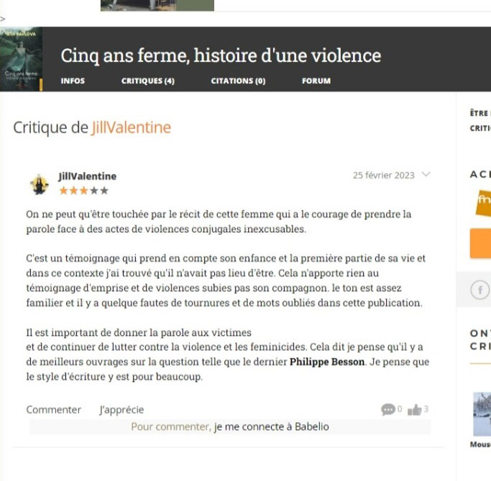Click the Fnac logo in sidebar
491x481 pixels.
click(x=483, y=203)
